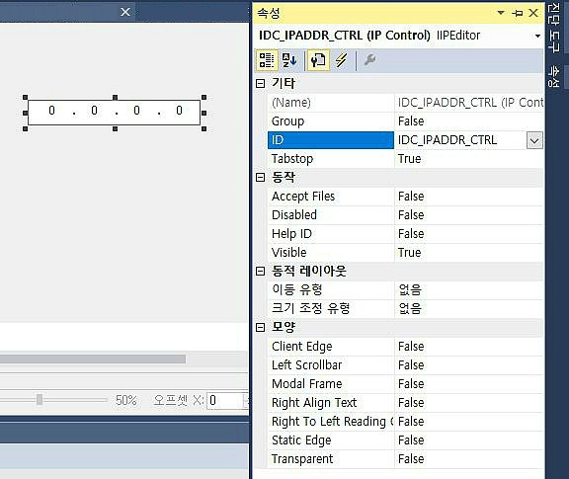The image size is (569, 479).
Task: Click the Static Edge value False
Action: pyautogui.click(x=469, y=440)
